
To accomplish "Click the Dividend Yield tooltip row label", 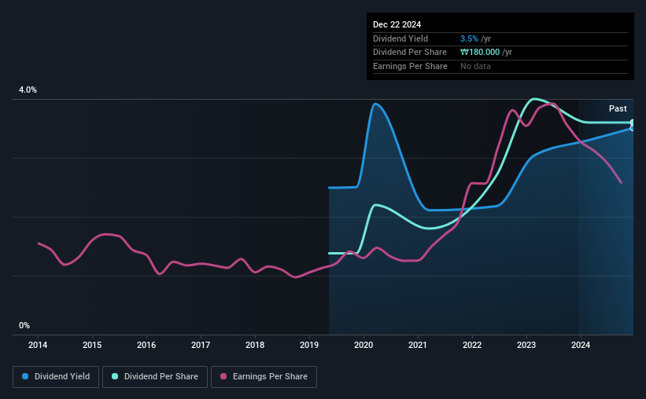I will (x=401, y=38).
